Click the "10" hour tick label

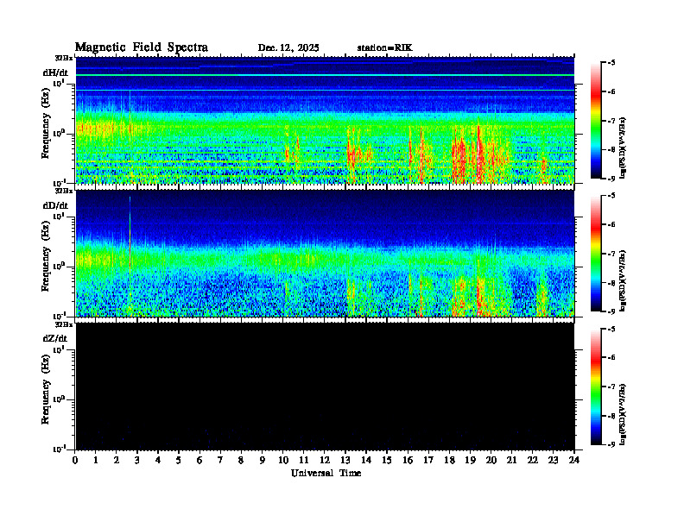[283, 461]
